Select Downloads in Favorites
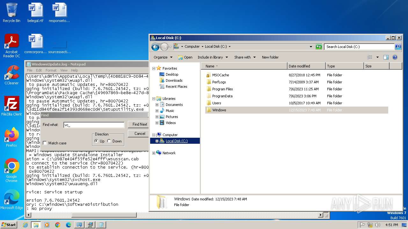The image size is (408, 229). [x=174, y=80]
